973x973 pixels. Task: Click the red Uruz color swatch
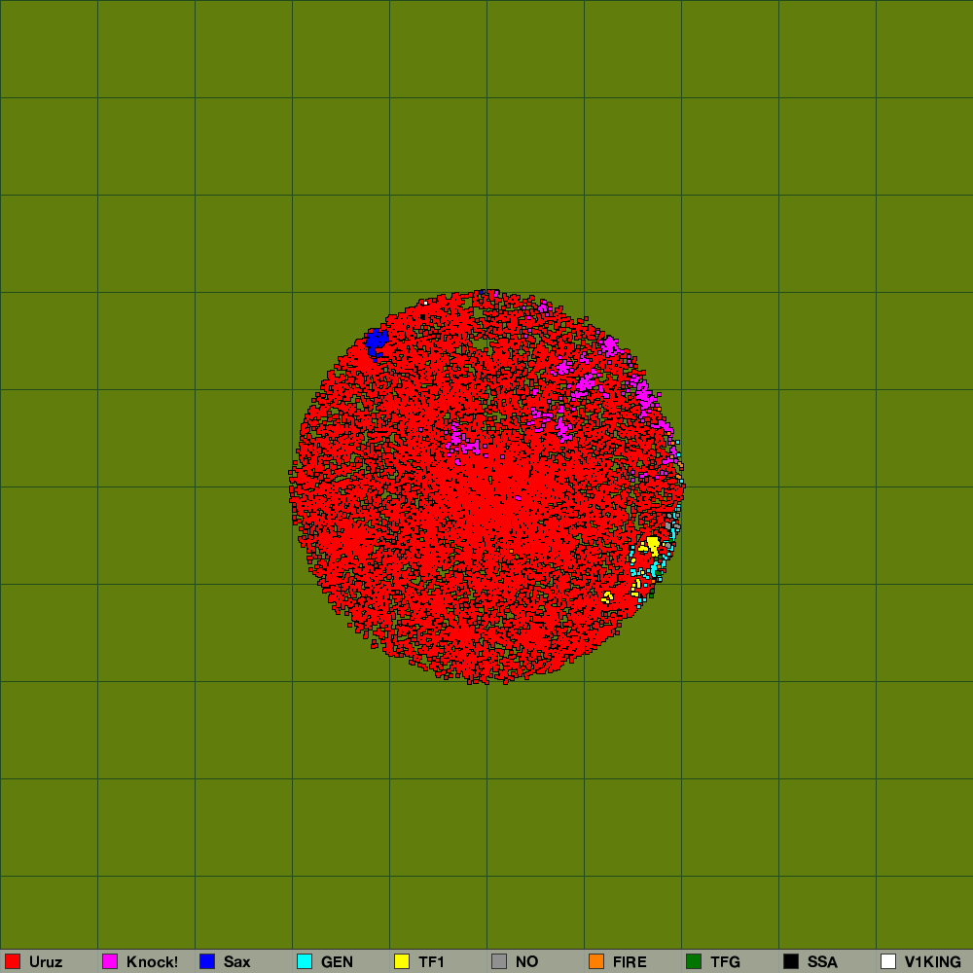[x=13, y=961]
